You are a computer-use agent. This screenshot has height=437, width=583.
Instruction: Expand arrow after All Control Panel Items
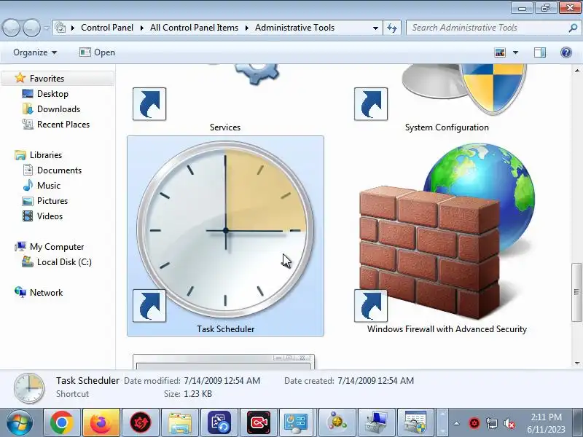click(246, 28)
